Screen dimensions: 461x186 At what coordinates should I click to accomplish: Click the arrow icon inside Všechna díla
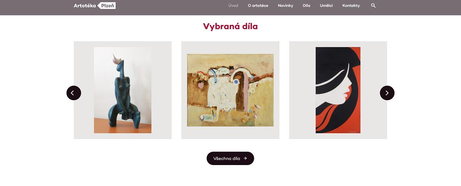(x=245, y=158)
